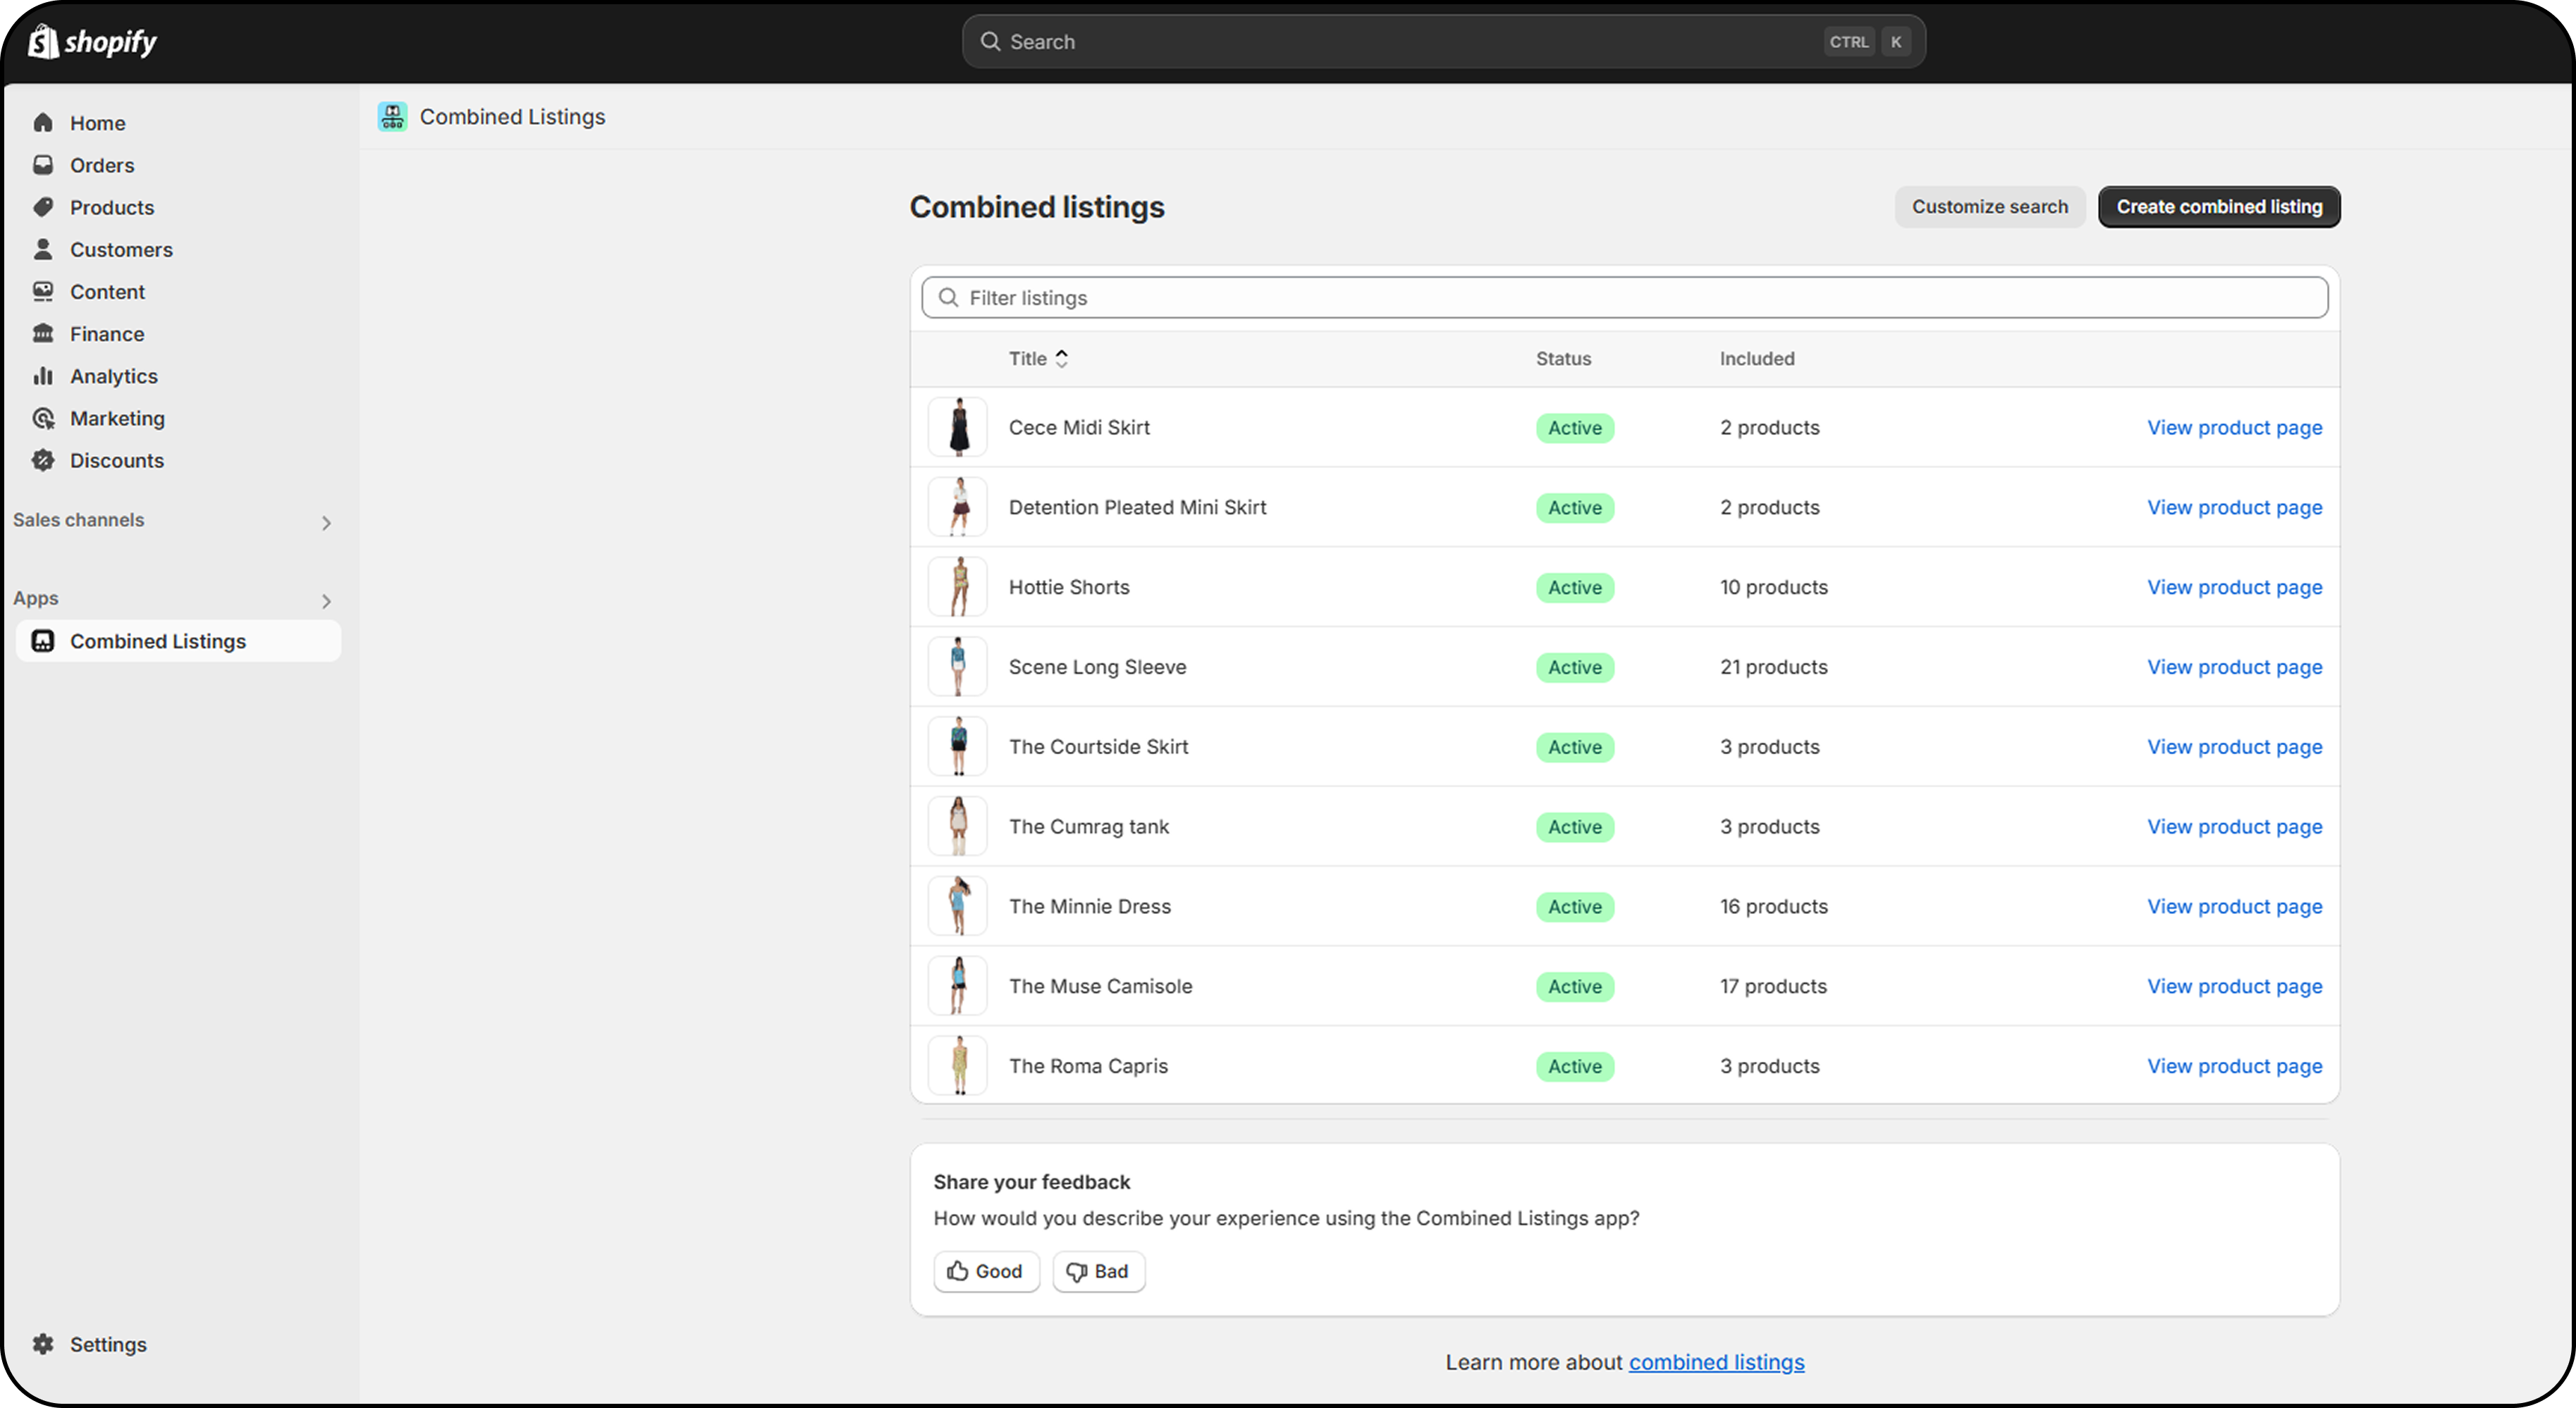The image size is (2576, 1408).
Task: Select Combined Listings in the Apps sidebar
Action: click(x=158, y=641)
